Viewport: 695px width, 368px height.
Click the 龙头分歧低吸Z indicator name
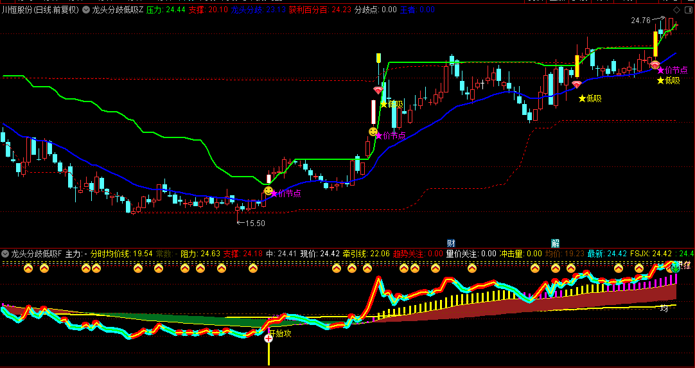coord(118,10)
